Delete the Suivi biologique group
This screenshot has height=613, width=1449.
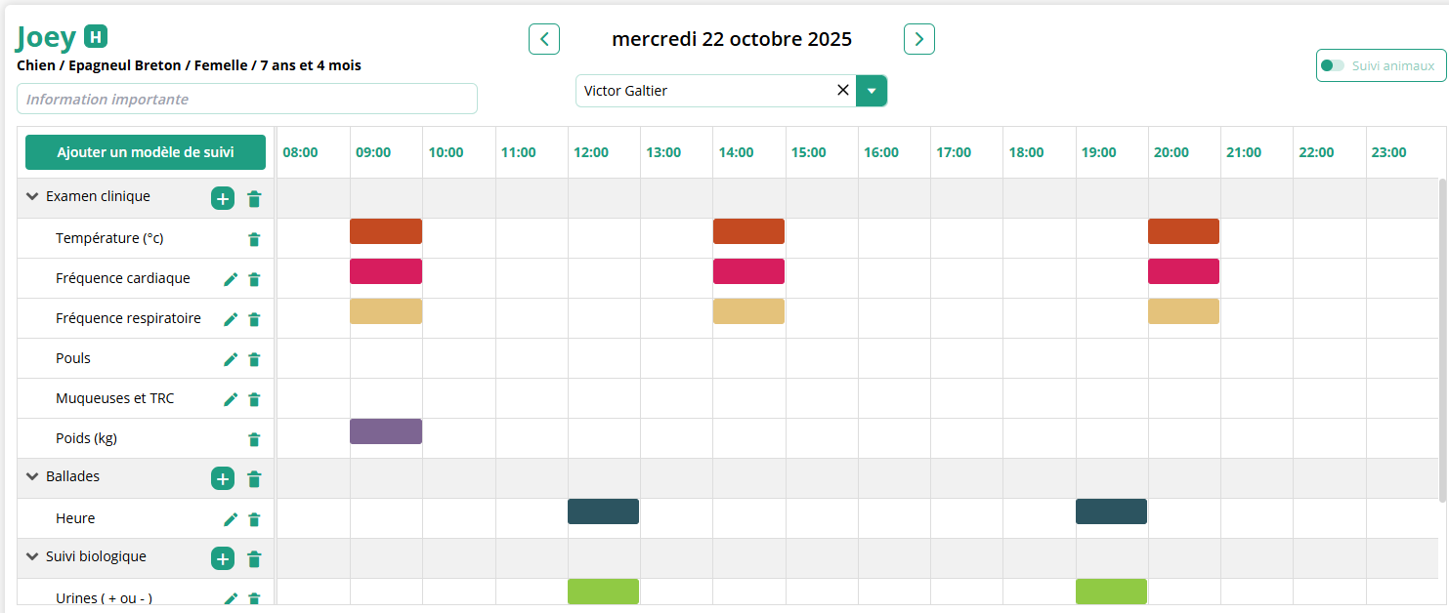click(x=254, y=559)
